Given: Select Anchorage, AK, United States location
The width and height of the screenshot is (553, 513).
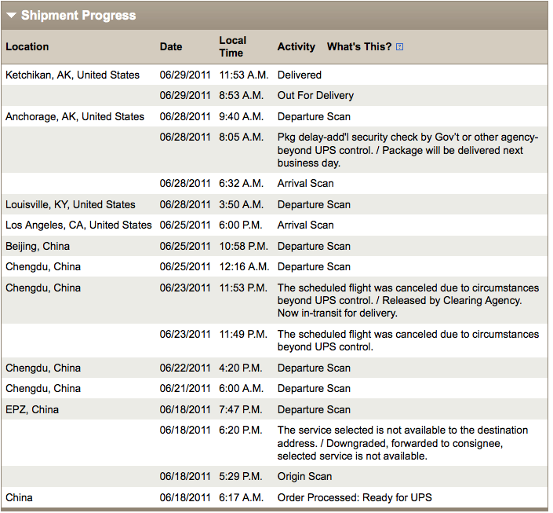Looking at the screenshot, I should (x=75, y=116).
